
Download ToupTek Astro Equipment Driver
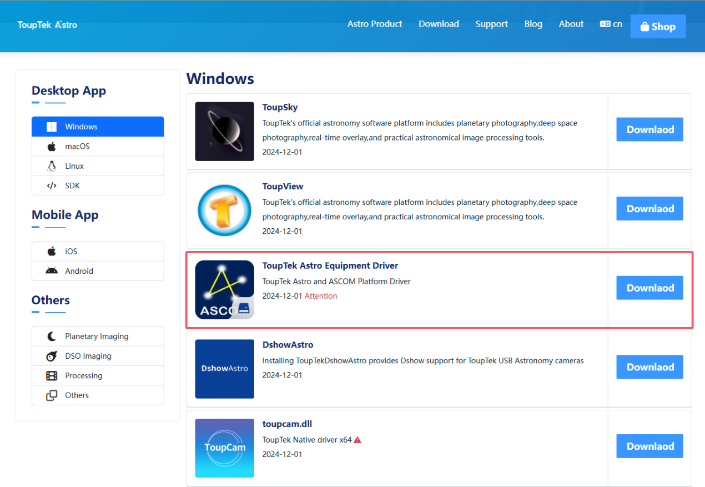coord(649,288)
